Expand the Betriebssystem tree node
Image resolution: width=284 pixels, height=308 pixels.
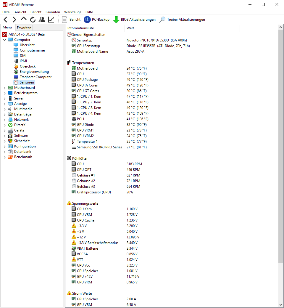4,93
